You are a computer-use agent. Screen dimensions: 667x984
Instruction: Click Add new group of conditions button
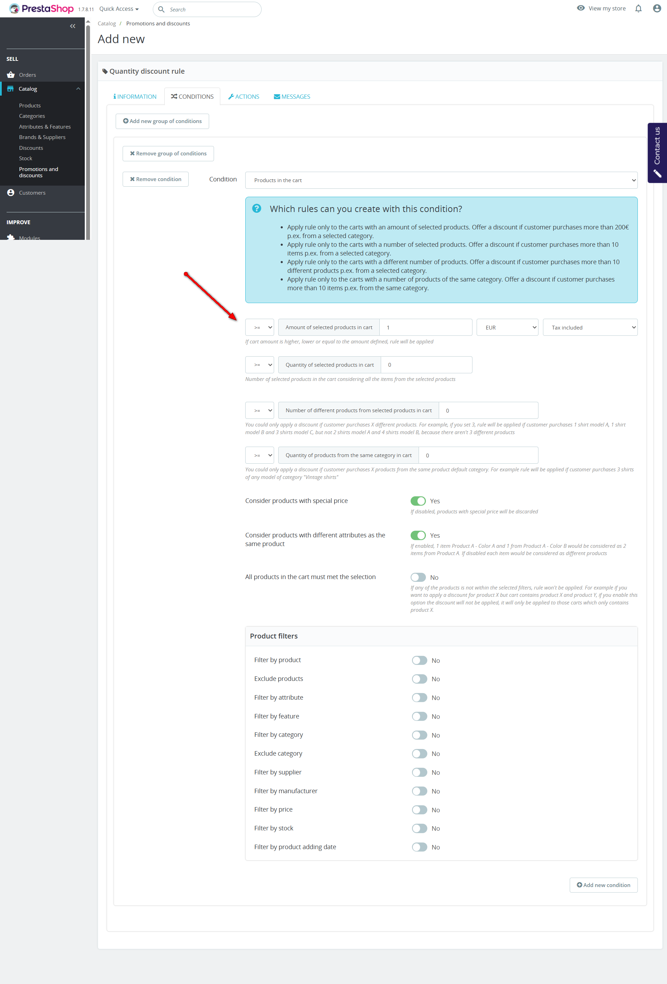pos(162,121)
